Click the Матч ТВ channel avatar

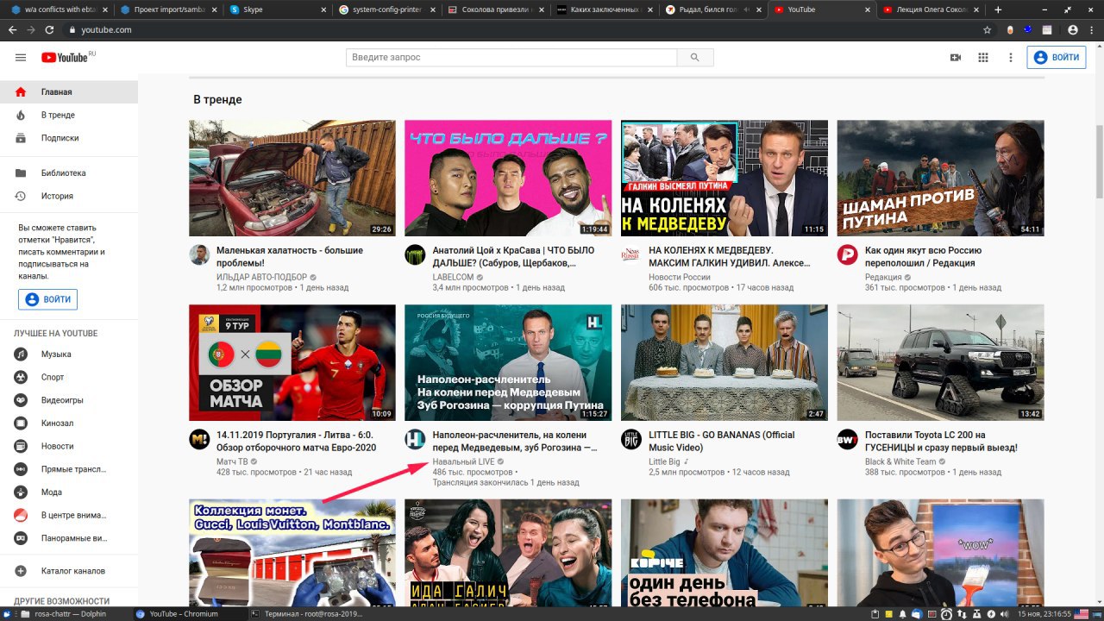(x=199, y=439)
